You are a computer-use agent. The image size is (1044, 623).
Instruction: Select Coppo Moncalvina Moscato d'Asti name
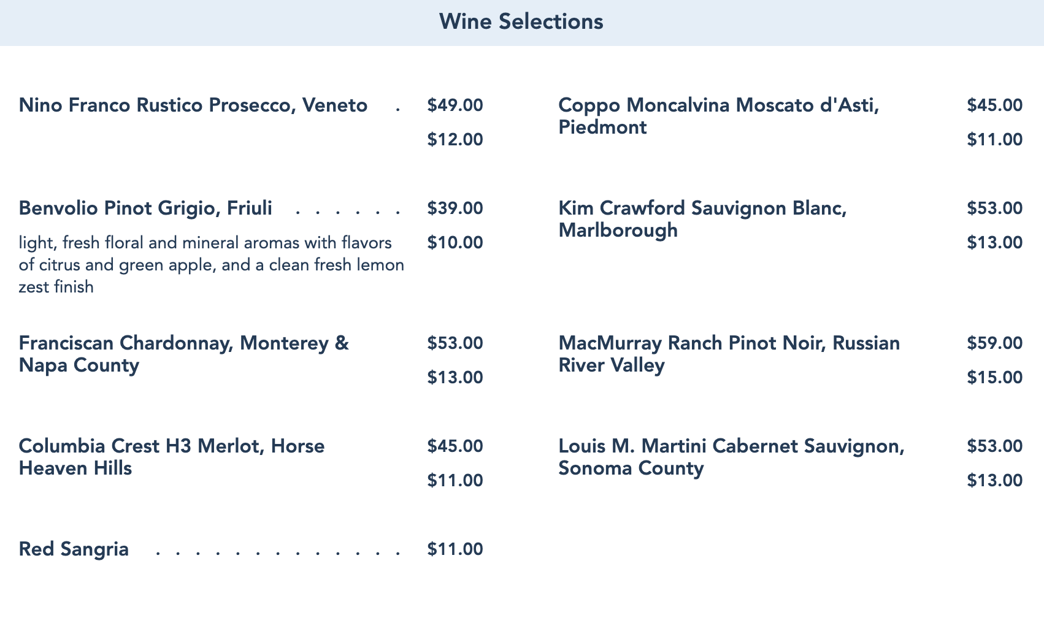point(719,116)
